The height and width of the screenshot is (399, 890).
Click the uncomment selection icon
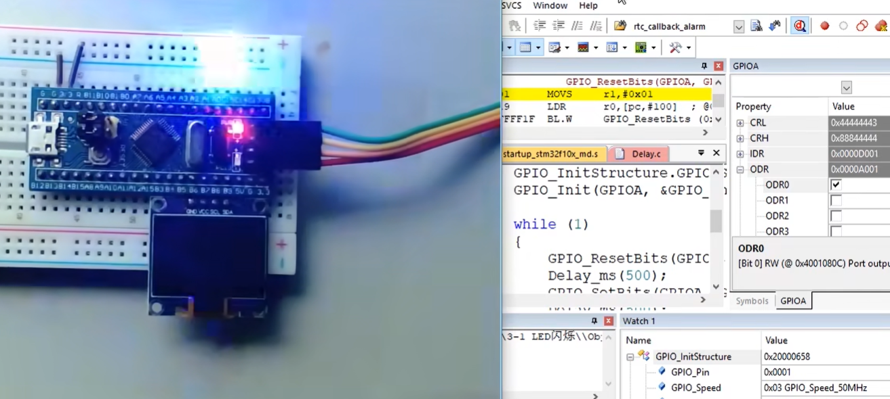click(596, 26)
